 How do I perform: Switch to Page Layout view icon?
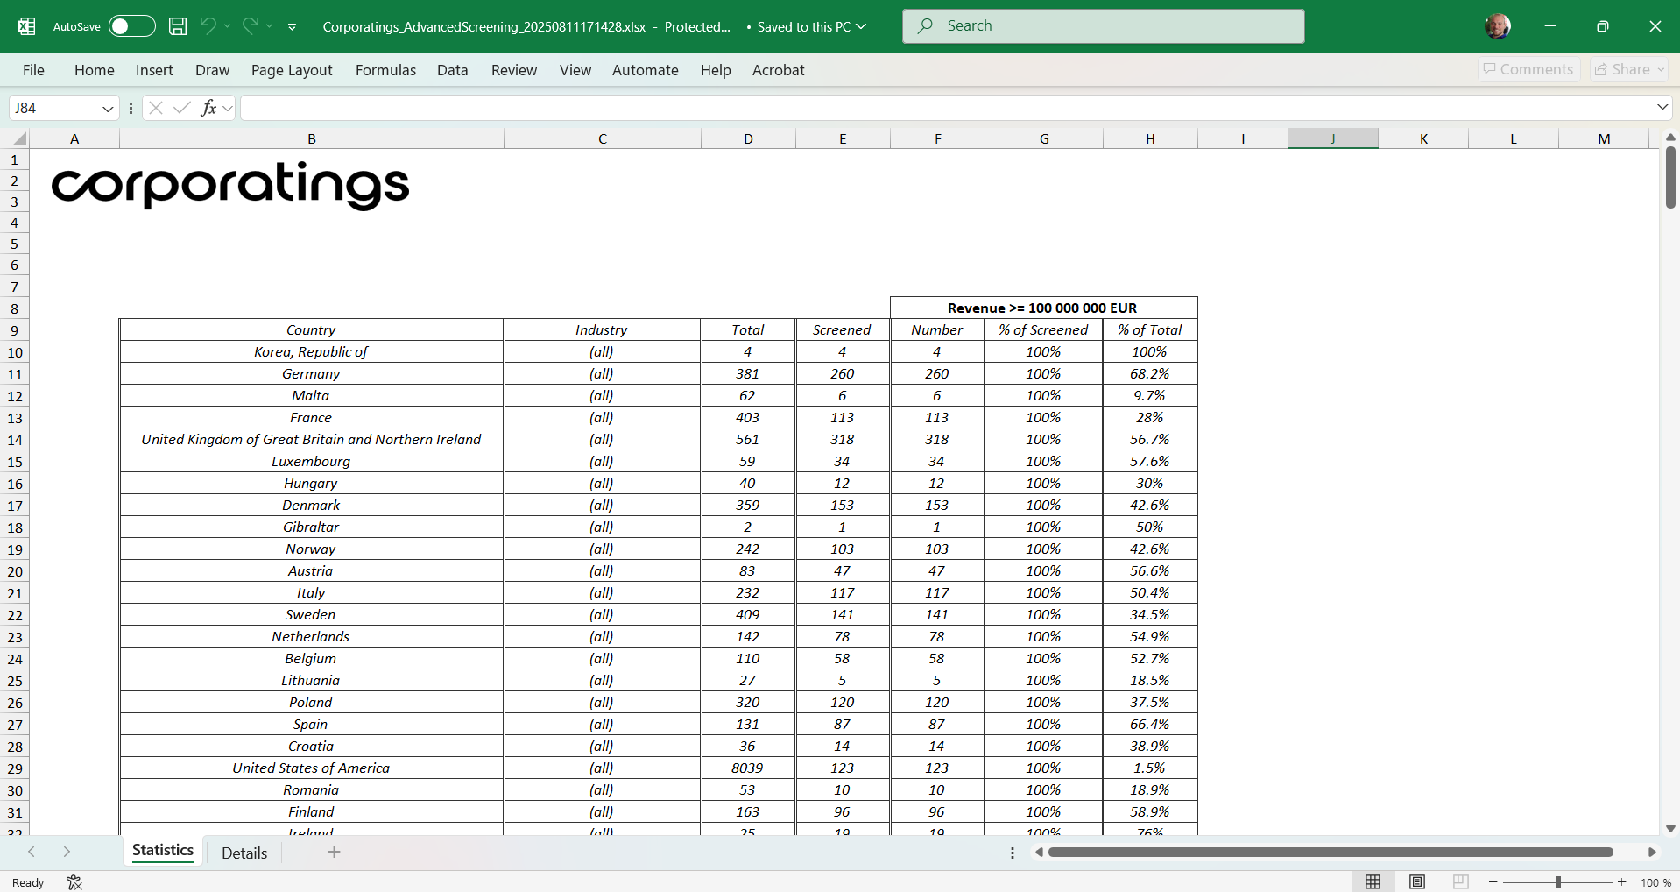1416,882
